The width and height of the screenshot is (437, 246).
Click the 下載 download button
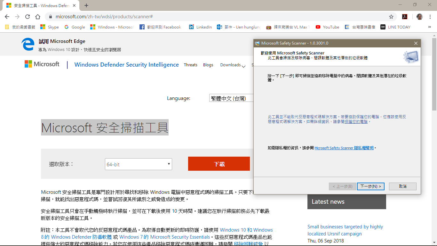(x=219, y=163)
